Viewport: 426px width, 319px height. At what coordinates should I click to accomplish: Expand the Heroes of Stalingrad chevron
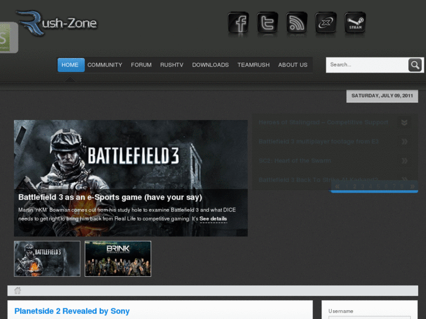(404, 122)
